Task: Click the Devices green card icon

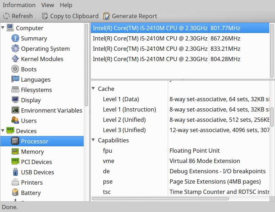Action: [10, 131]
